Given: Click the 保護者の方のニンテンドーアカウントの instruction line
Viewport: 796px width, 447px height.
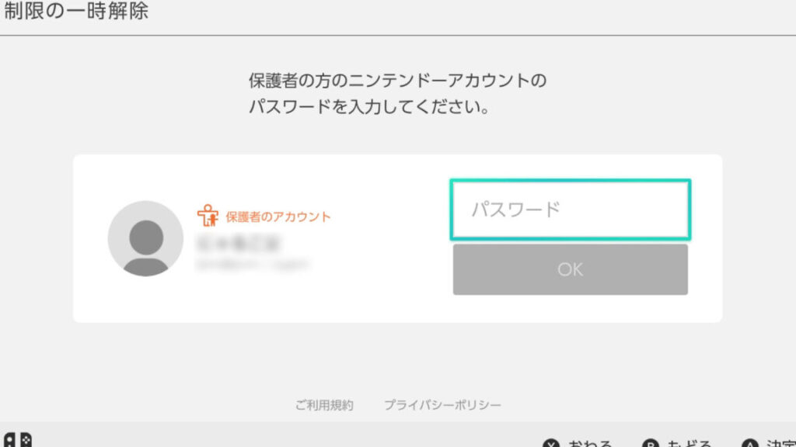Looking at the screenshot, I should coord(398,80).
